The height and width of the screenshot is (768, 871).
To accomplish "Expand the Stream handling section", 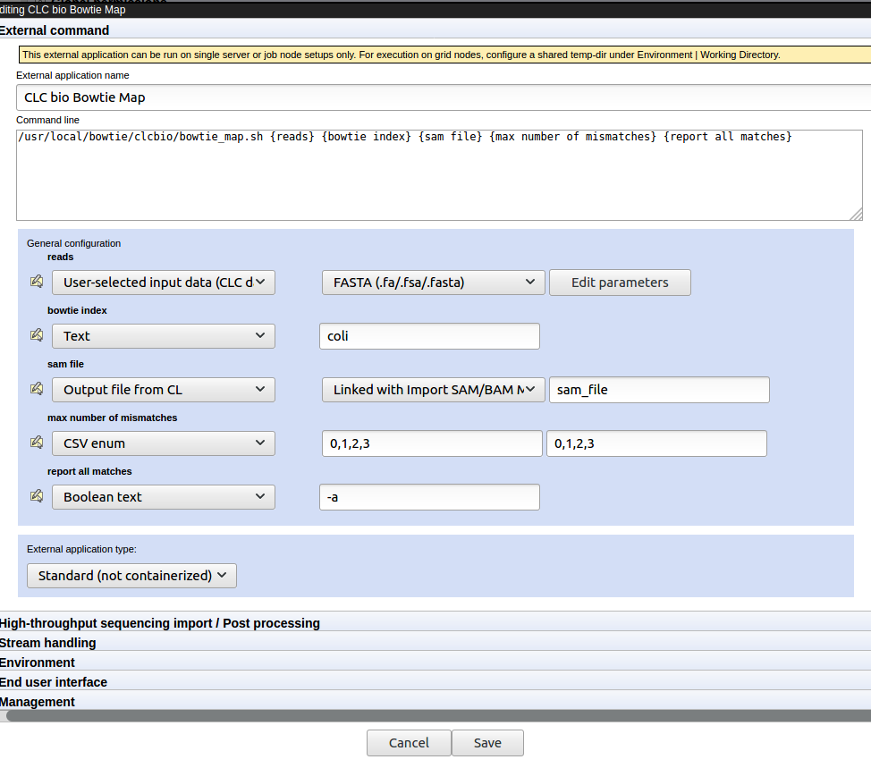I will (48, 642).
